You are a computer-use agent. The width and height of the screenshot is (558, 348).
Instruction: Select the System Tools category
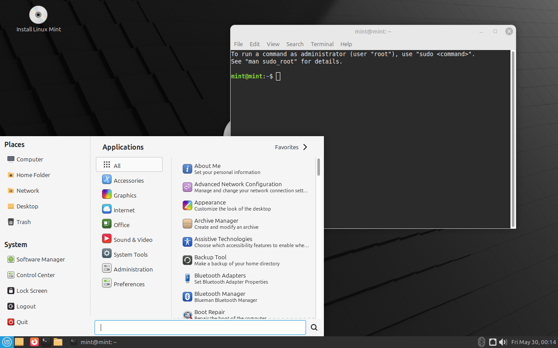(129, 254)
